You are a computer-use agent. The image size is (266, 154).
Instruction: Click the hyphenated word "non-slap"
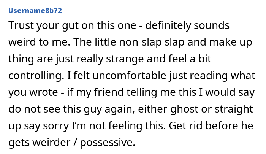140,43
